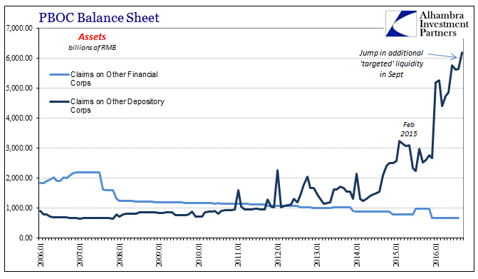Image resolution: width=478 pixels, height=279 pixels.
Task: Click the 5,000.00 y-axis label
Action: coord(19,88)
